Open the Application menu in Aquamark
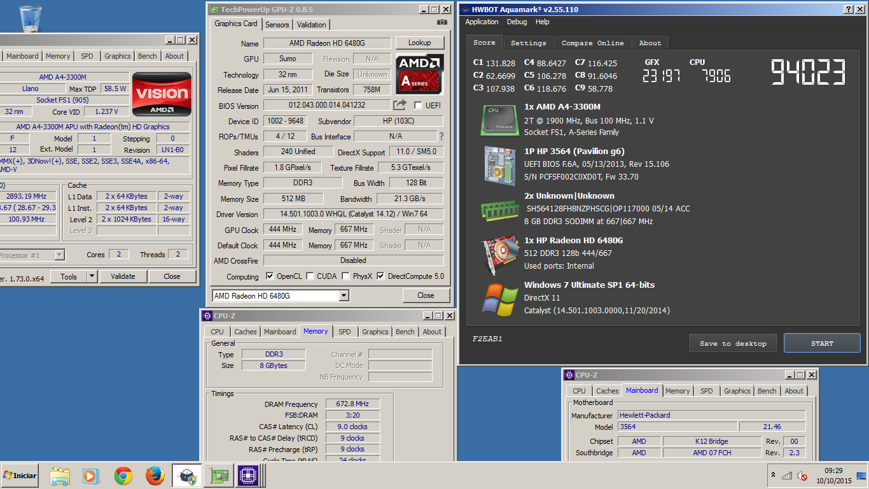Screen dimensions: 869x489 click(x=482, y=22)
